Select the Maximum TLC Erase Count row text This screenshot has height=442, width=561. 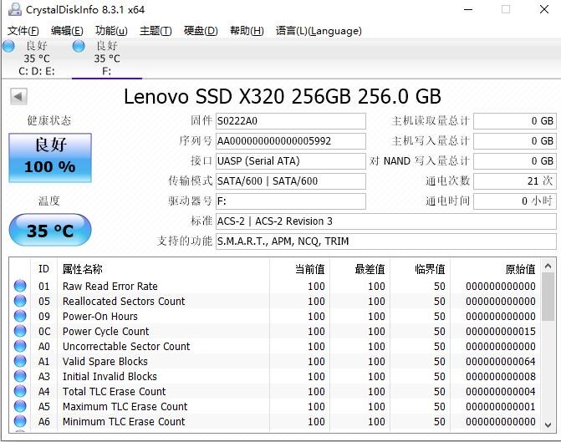(125, 406)
